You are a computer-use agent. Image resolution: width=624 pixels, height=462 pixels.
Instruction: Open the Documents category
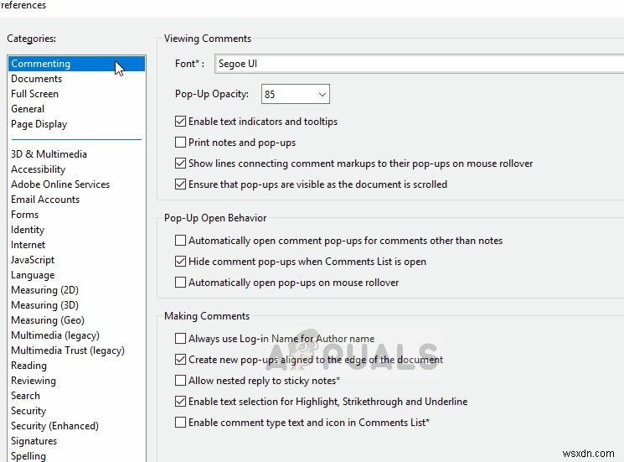point(37,79)
